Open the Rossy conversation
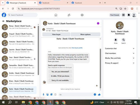 pyautogui.click(x=19, y=27)
